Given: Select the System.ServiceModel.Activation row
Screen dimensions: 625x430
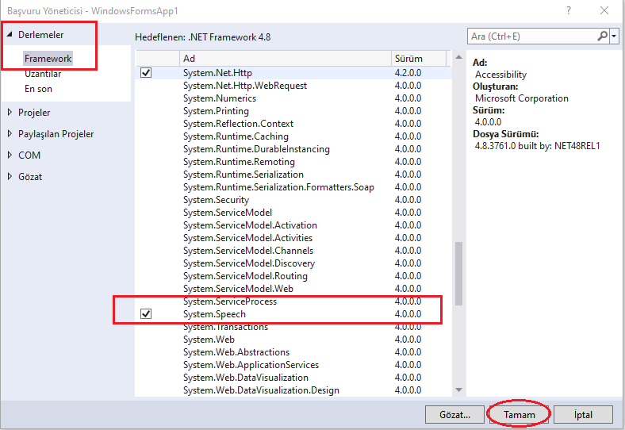Looking at the screenshot, I should [293, 225].
